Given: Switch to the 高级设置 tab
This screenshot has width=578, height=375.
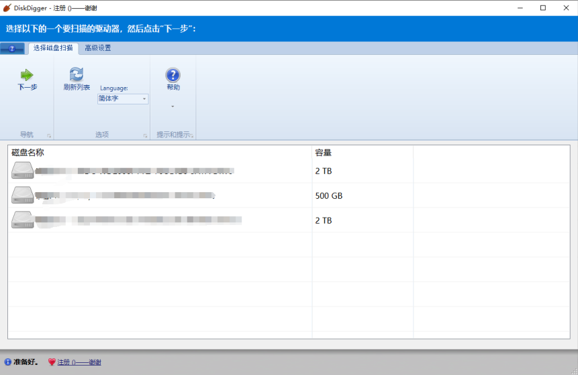Looking at the screenshot, I should click(98, 48).
